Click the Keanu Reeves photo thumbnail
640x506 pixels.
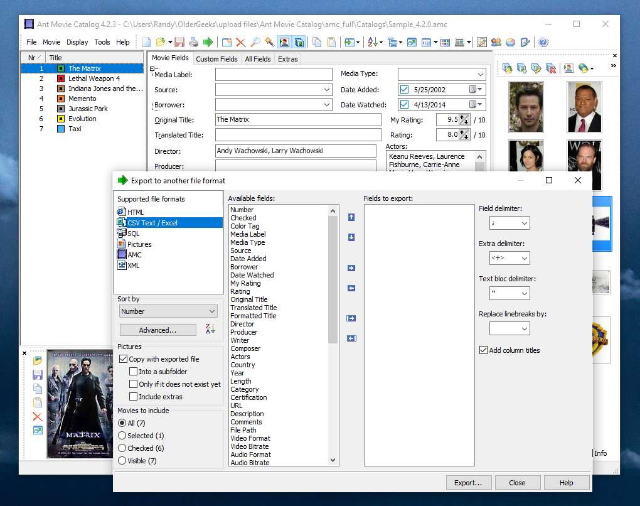(526, 107)
